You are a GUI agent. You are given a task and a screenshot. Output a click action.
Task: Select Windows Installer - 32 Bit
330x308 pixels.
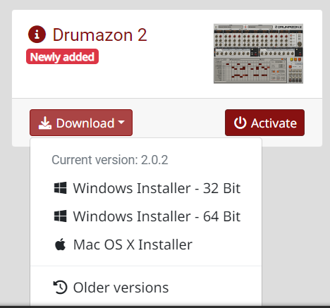pyautogui.click(x=146, y=188)
